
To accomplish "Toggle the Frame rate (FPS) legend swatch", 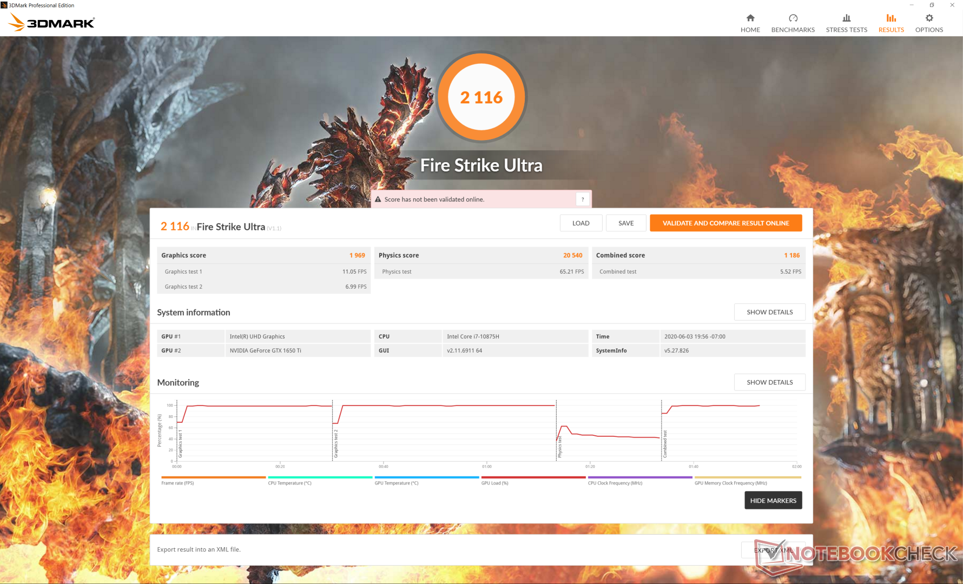I will point(213,477).
